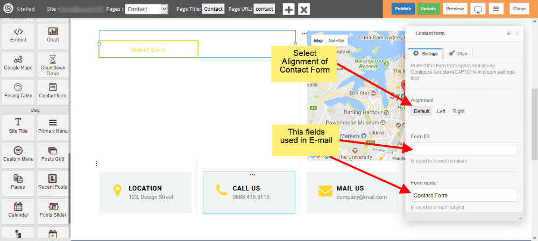Click the Form ID input field

point(464,149)
